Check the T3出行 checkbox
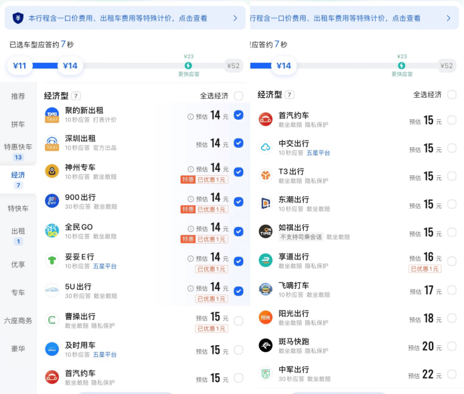The width and height of the screenshot is (464, 394). coord(452,176)
